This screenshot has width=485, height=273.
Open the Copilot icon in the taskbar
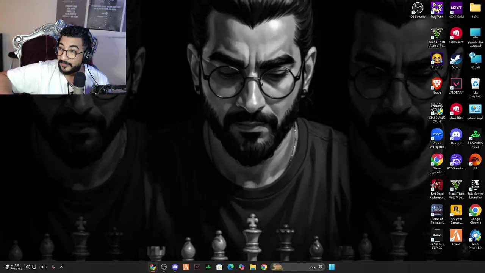(x=241, y=267)
